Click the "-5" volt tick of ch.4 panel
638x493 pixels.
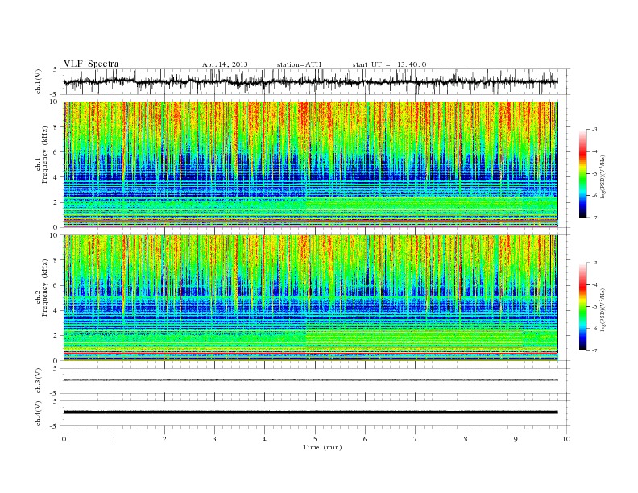55,426
